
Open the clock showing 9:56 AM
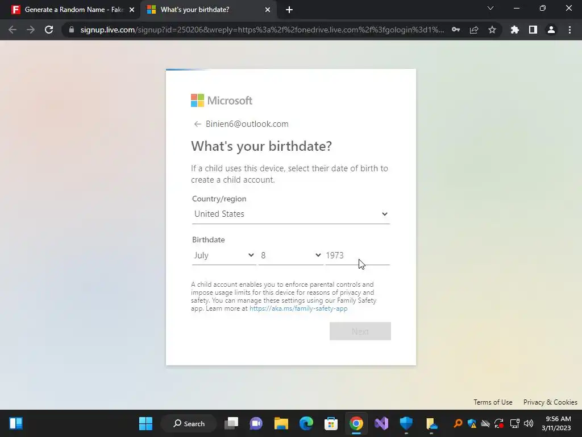coord(556,423)
